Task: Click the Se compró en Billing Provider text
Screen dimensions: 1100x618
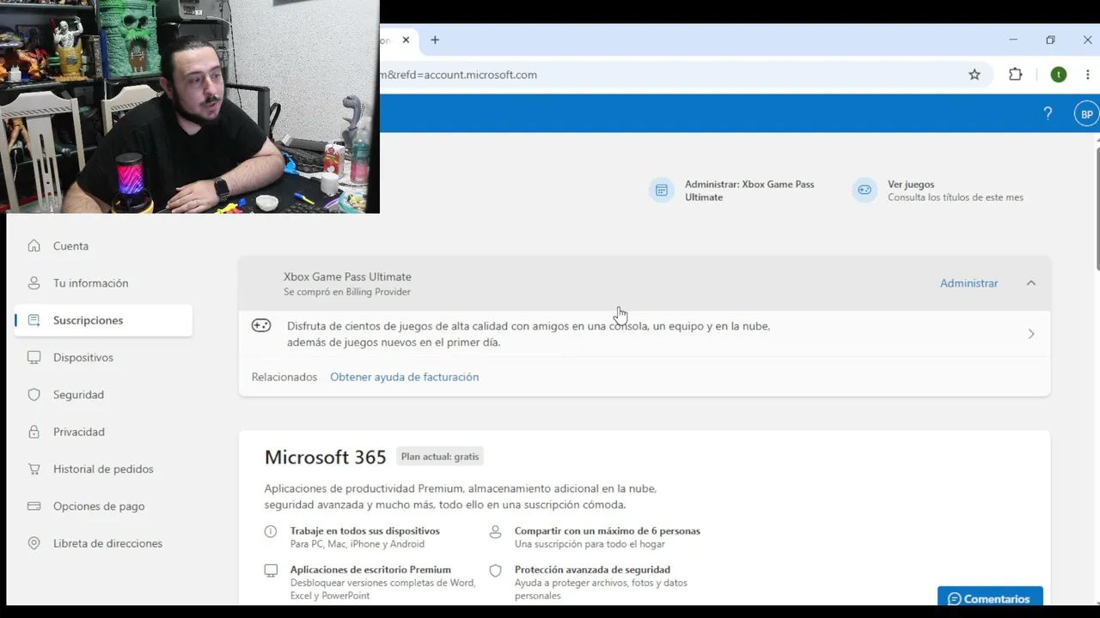Action: point(347,292)
